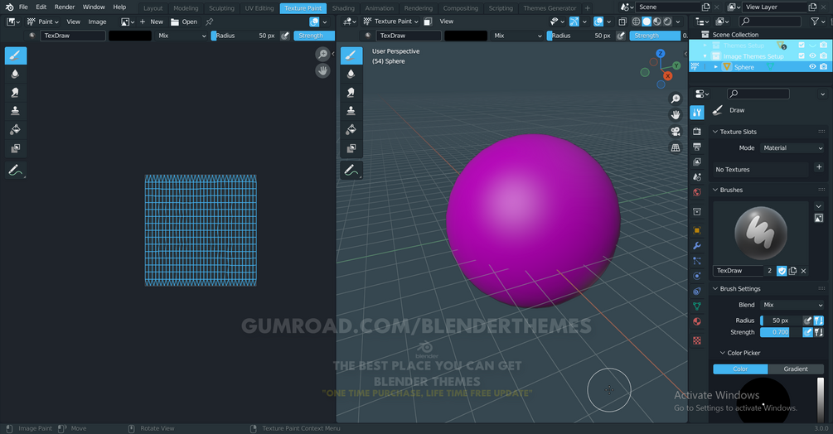The height and width of the screenshot is (434, 833).
Task: Select the Mask tool in the image editor
Action: click(x=16, y=148)
